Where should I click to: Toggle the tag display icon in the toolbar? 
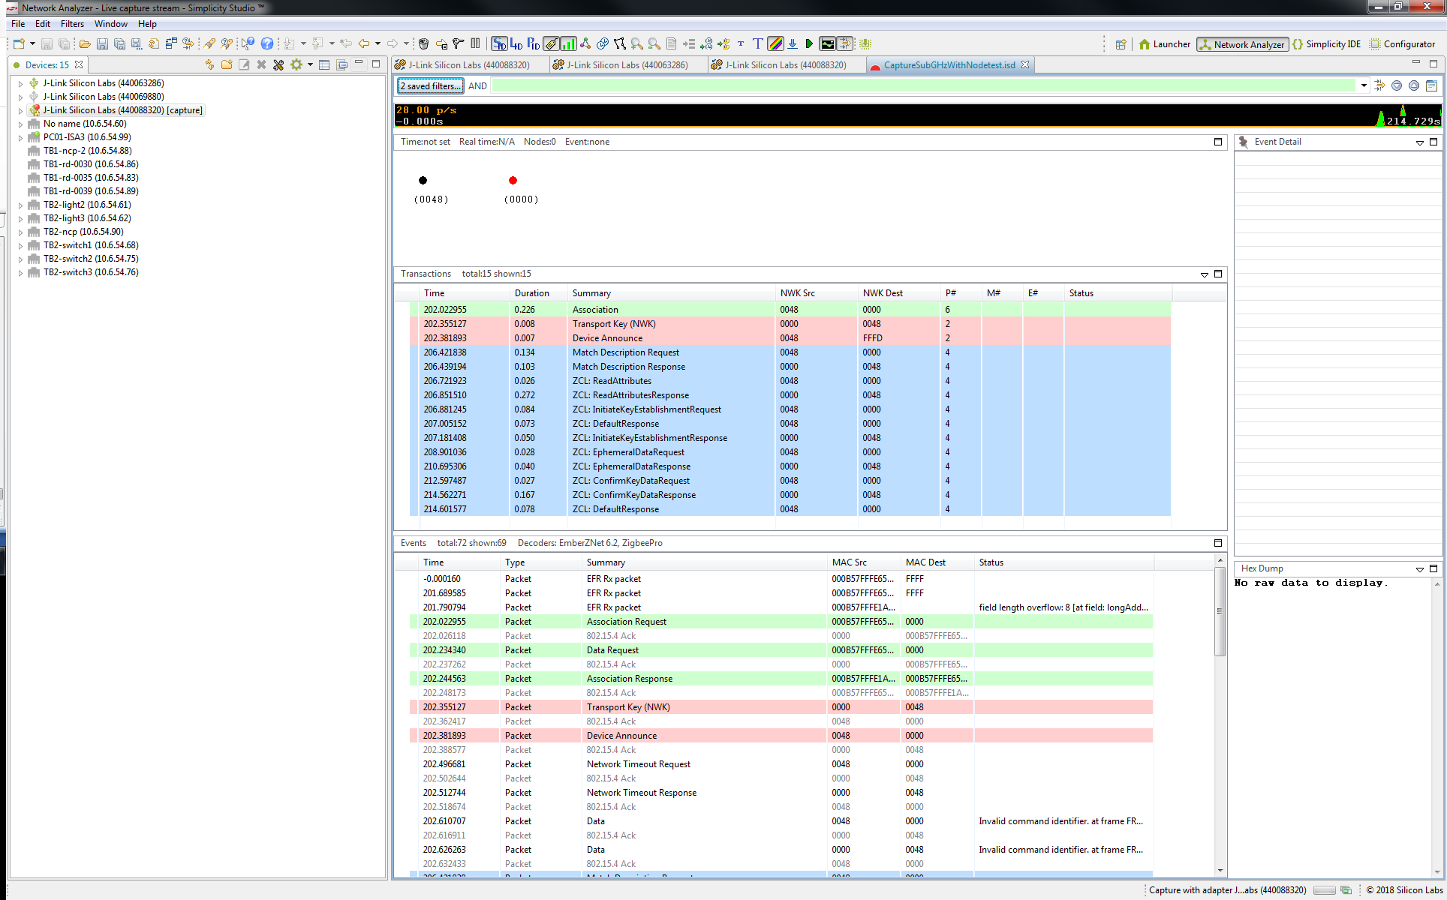(x=551, y=43)
